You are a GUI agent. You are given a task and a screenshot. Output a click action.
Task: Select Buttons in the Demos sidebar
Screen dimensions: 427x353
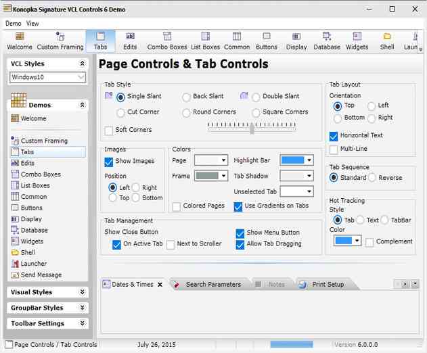pyautogui.click(x=26, y=208)
